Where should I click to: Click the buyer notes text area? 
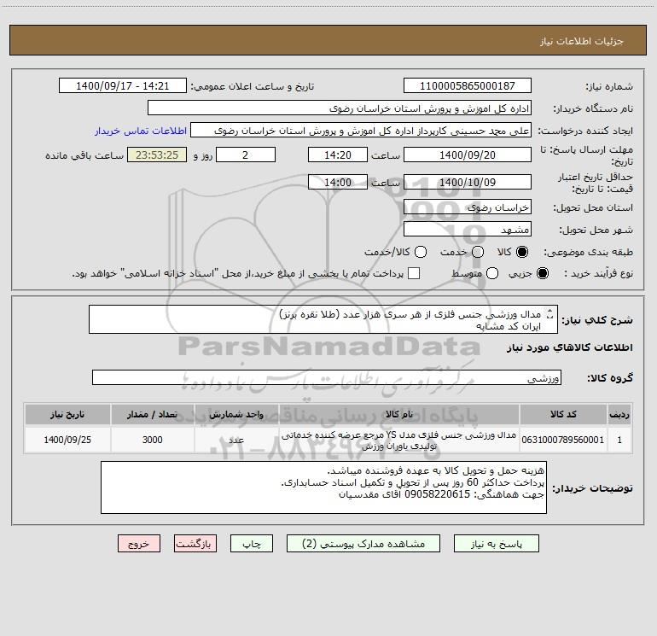[x=323, y=487]
